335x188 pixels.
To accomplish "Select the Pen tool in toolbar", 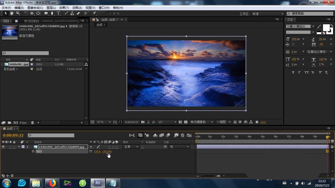I will coord(52,13).
